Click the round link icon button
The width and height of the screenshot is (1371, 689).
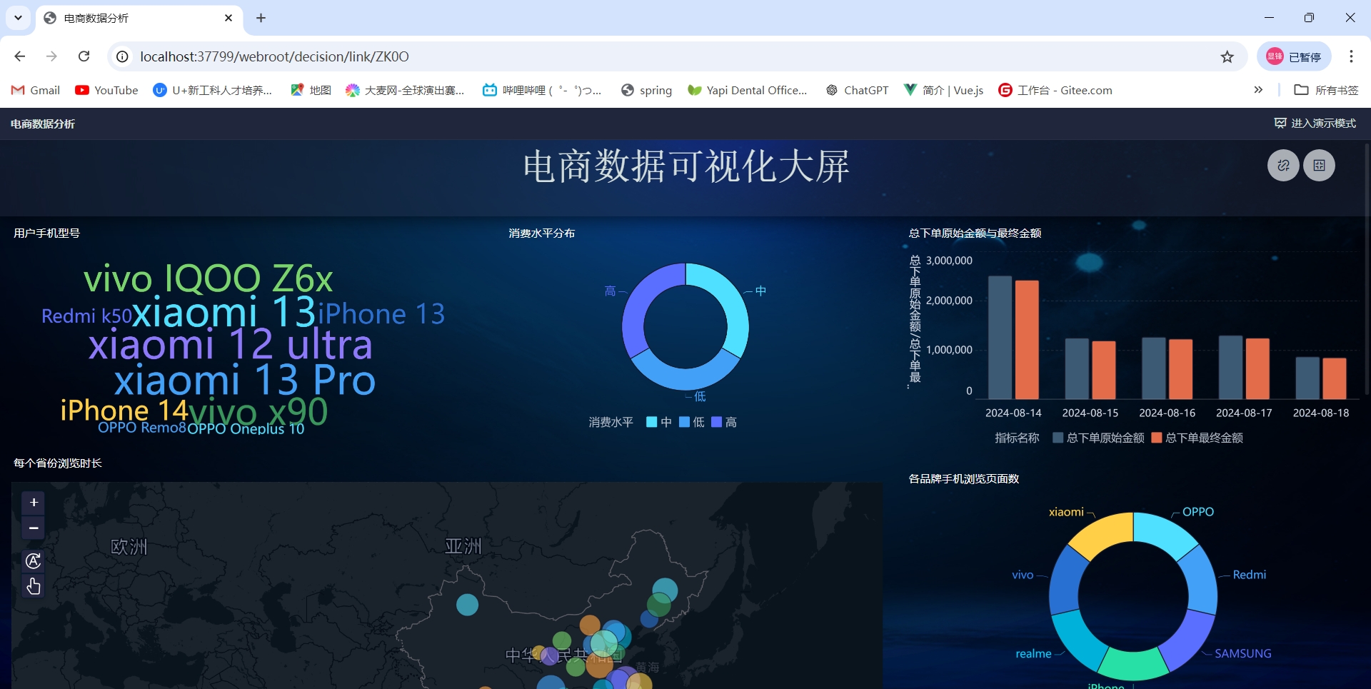tap(1283, 166)
